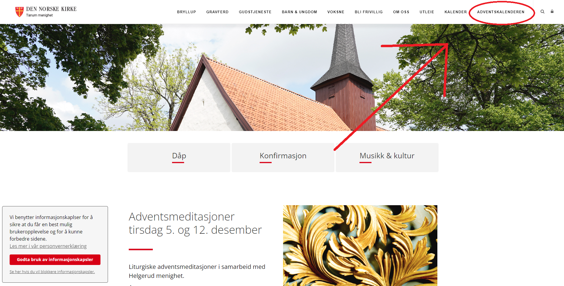Click the Den Norske Kirke crest logo
Image resolution: width=564 pixels, height=286 pixels.
(x=20, y=12)
